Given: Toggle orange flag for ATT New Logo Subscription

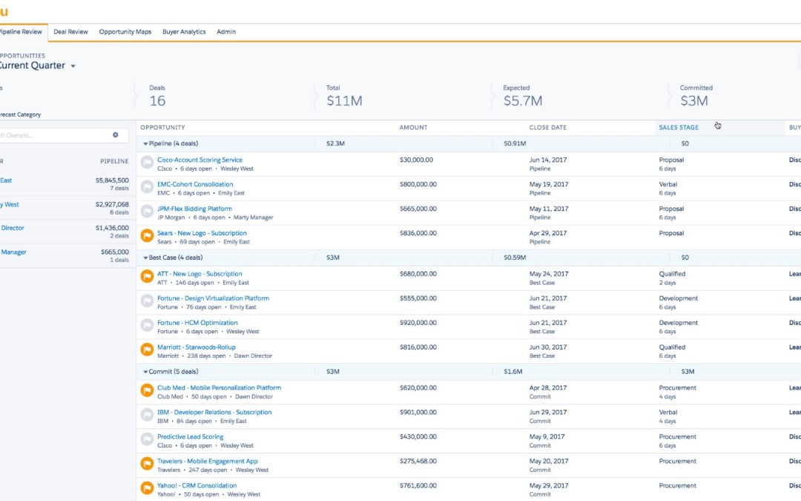Looking at the screenshot, I should coord(147,277).
